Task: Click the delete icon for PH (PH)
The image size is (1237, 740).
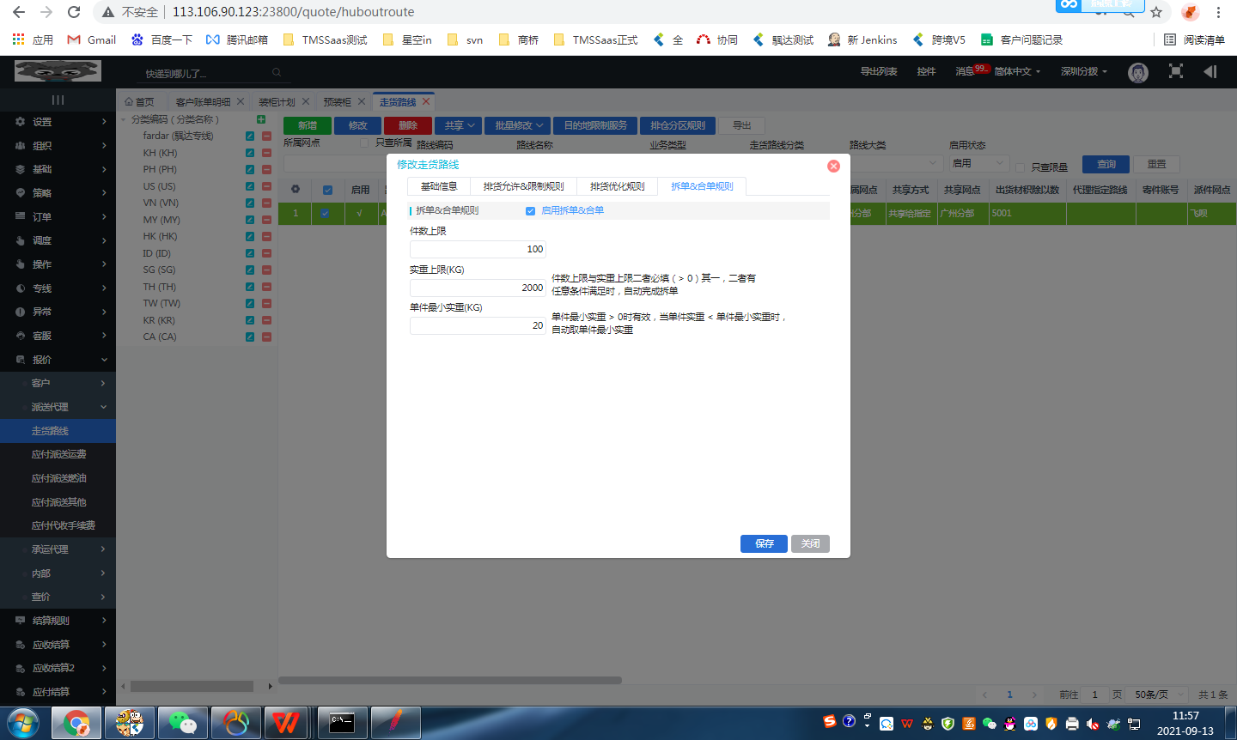Action: point(266,170)
